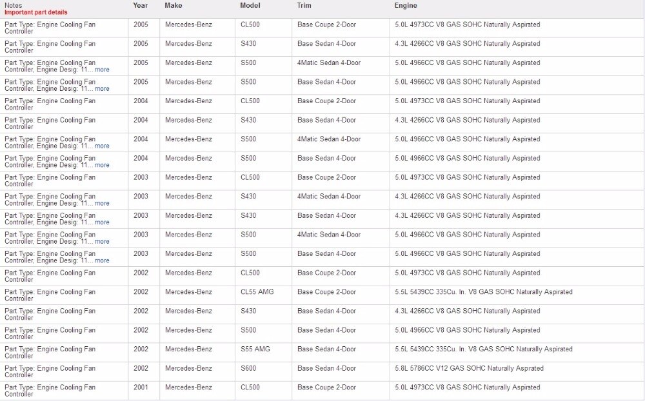Expand notes via 'more' for 2004 S500 4Matic

[x=102, y=146]
